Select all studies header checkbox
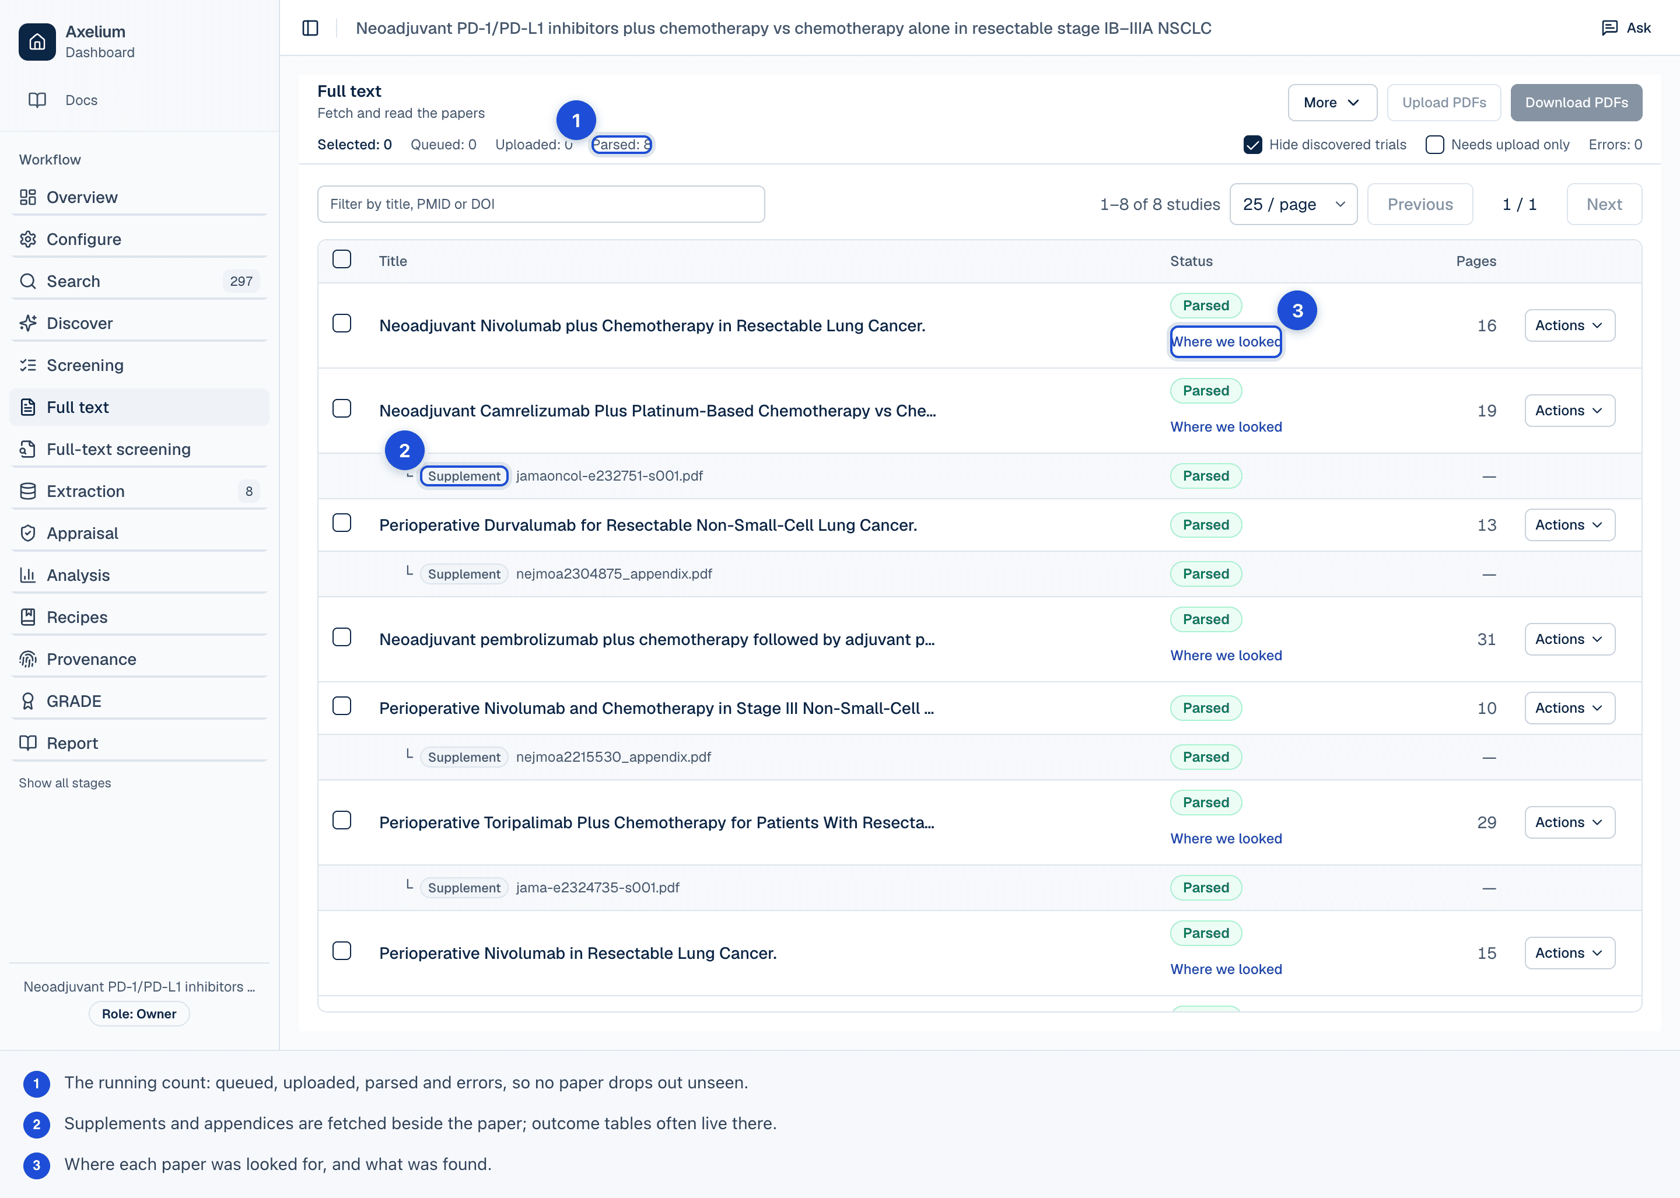Screen dimensions: 1680x1198 coord(342,260)
